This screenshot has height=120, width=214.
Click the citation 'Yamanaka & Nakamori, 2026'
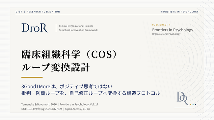coord(39,104)
